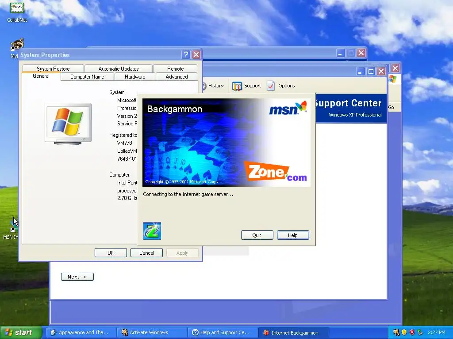Click Cancel in System Properties
This screenshot has height=339, width=453.
(146, 253)
